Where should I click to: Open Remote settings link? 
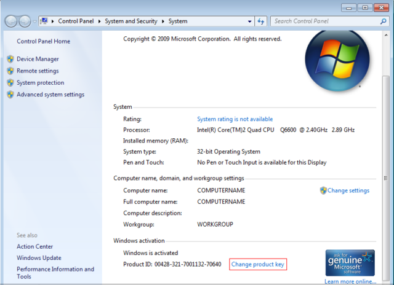coord(38,71)
